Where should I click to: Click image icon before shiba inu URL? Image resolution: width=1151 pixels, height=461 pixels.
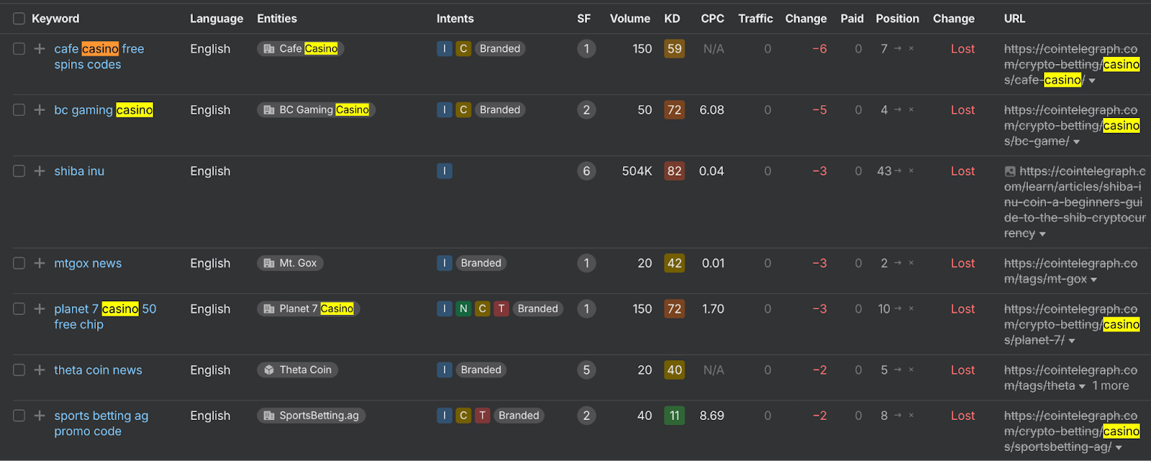coord(1010,171)
